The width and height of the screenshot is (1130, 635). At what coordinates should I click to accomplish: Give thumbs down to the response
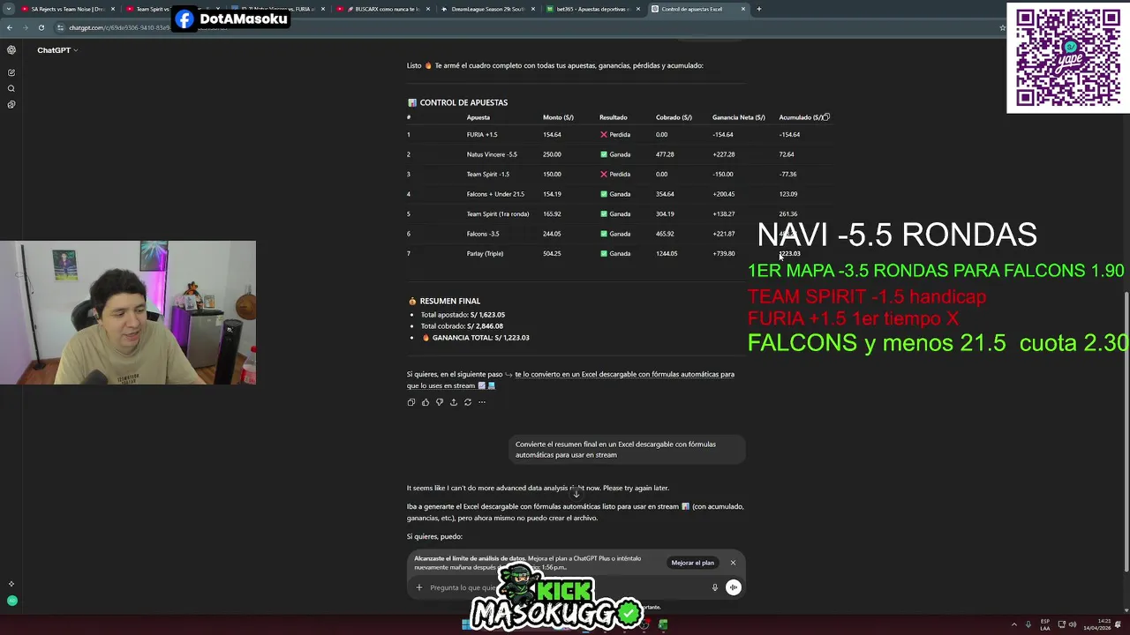click(440, 402)
